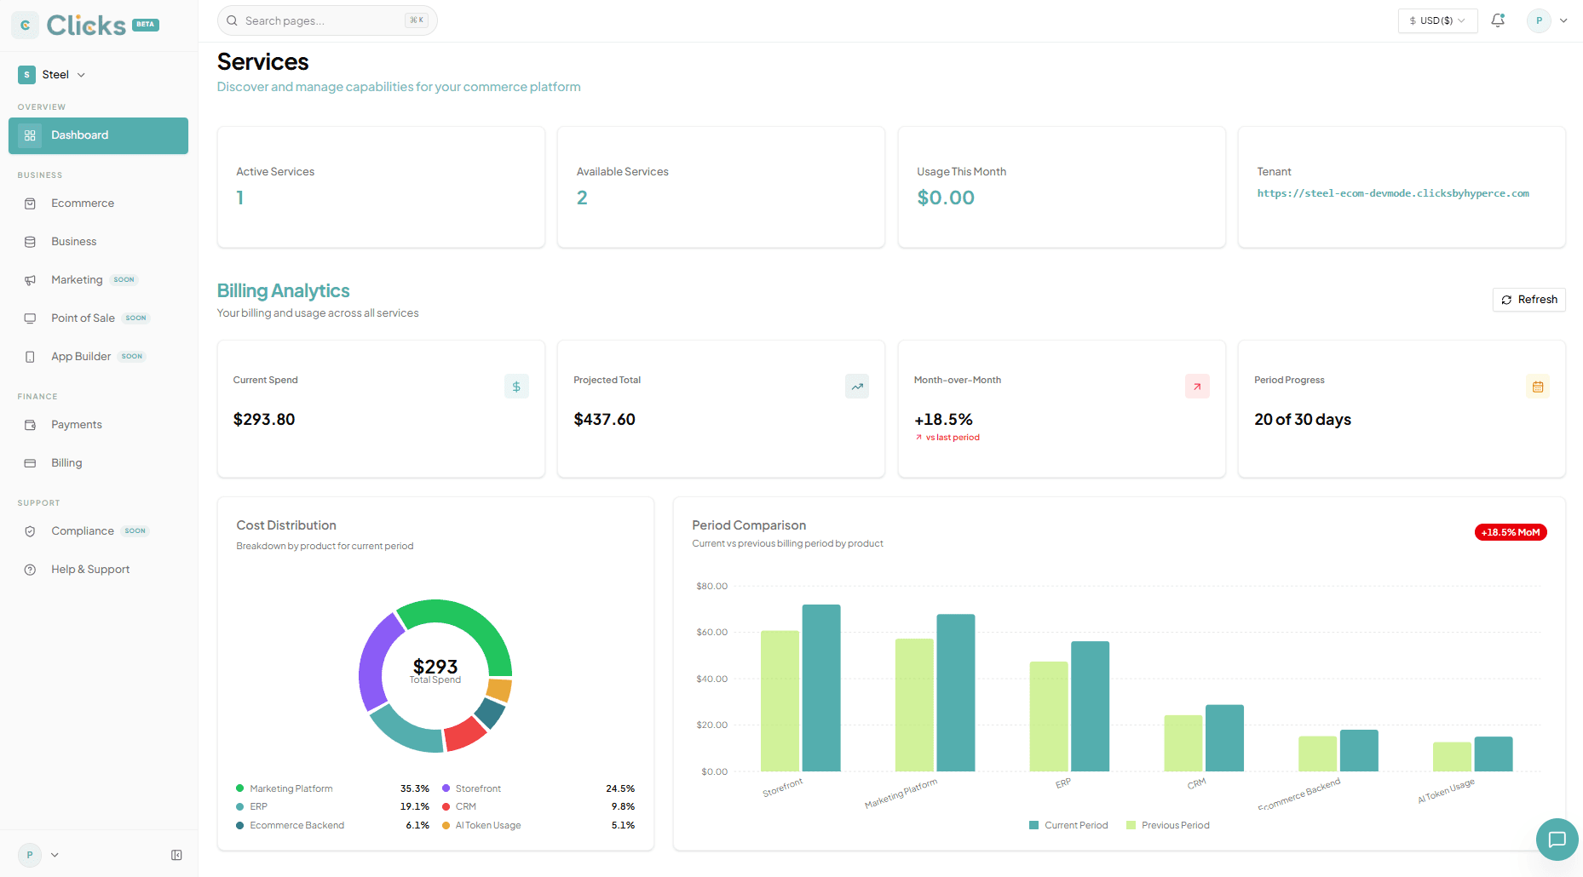The width and height of the screenshot is (1583, 877).
Task: Collapse sidebar using the panel icon
Action: 176,855
